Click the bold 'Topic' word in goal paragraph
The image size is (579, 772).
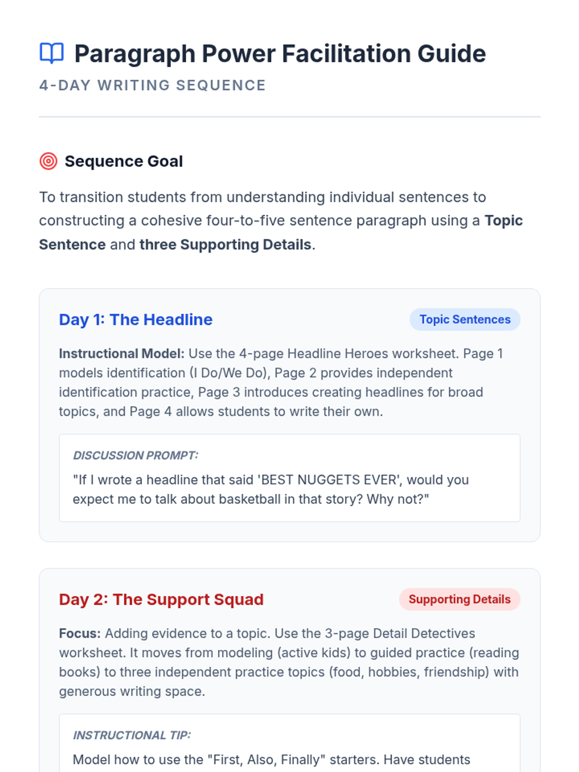(503, 221)
